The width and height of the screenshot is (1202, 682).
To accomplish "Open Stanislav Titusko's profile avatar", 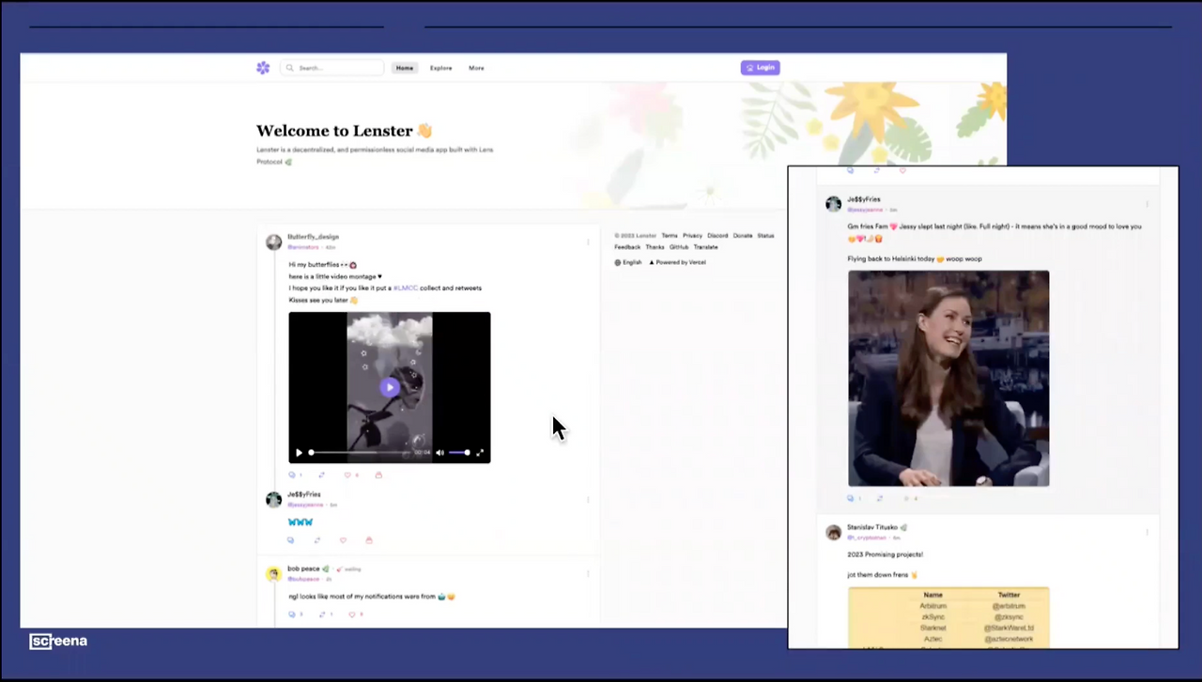I will (833, 533).
